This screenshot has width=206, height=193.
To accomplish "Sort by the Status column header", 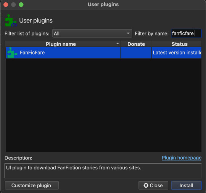I will click(x=177, y=44).
